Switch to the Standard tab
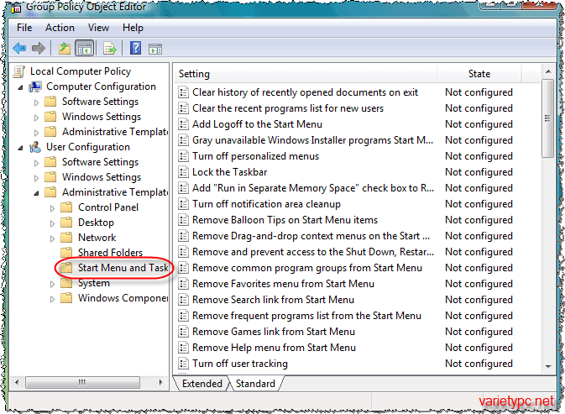The width and height of the screenshot is (565, 414). tap(255, 384)
